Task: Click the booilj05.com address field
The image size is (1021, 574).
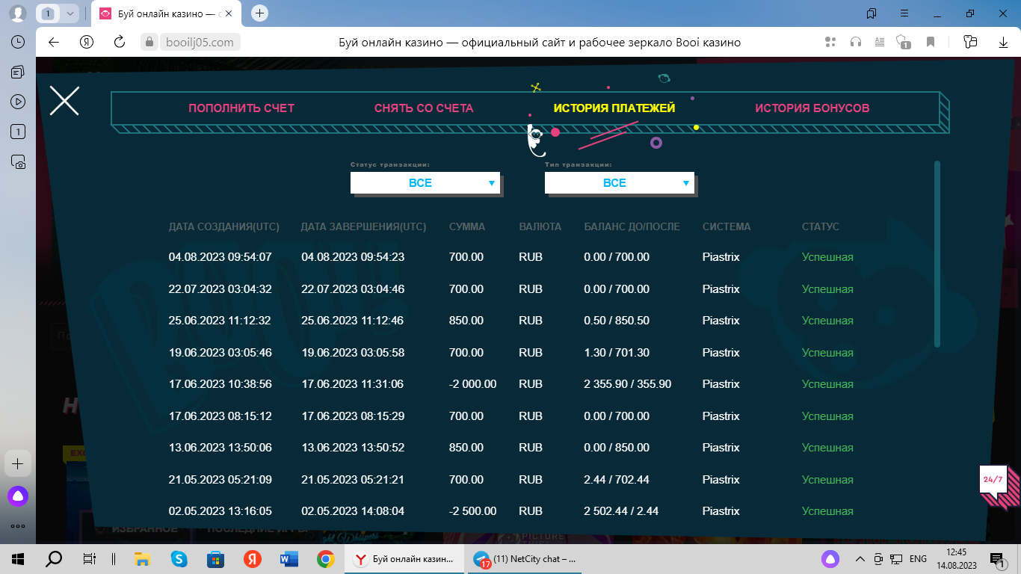Action: click(200, 43)
